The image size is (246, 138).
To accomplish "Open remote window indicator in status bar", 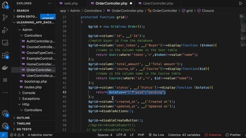I will pos(4,135).
